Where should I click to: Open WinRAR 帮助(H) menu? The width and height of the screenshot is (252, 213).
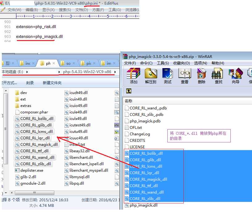click(x=218, y=63)
